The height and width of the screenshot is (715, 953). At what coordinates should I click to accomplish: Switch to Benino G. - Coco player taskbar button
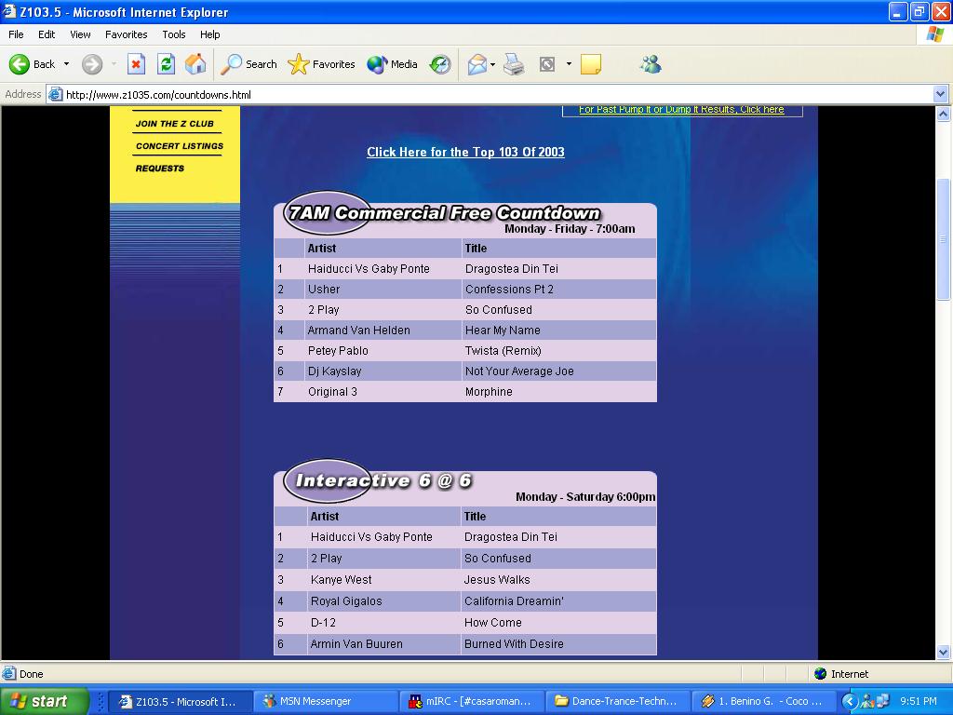[763, 701]
